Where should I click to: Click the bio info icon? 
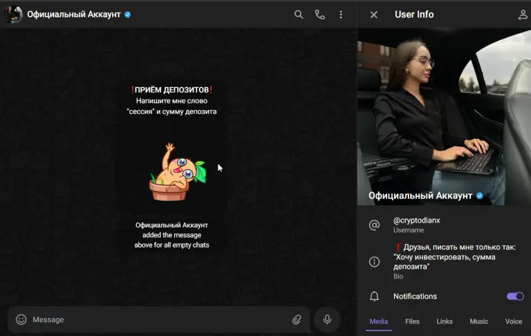click(374, 262)
